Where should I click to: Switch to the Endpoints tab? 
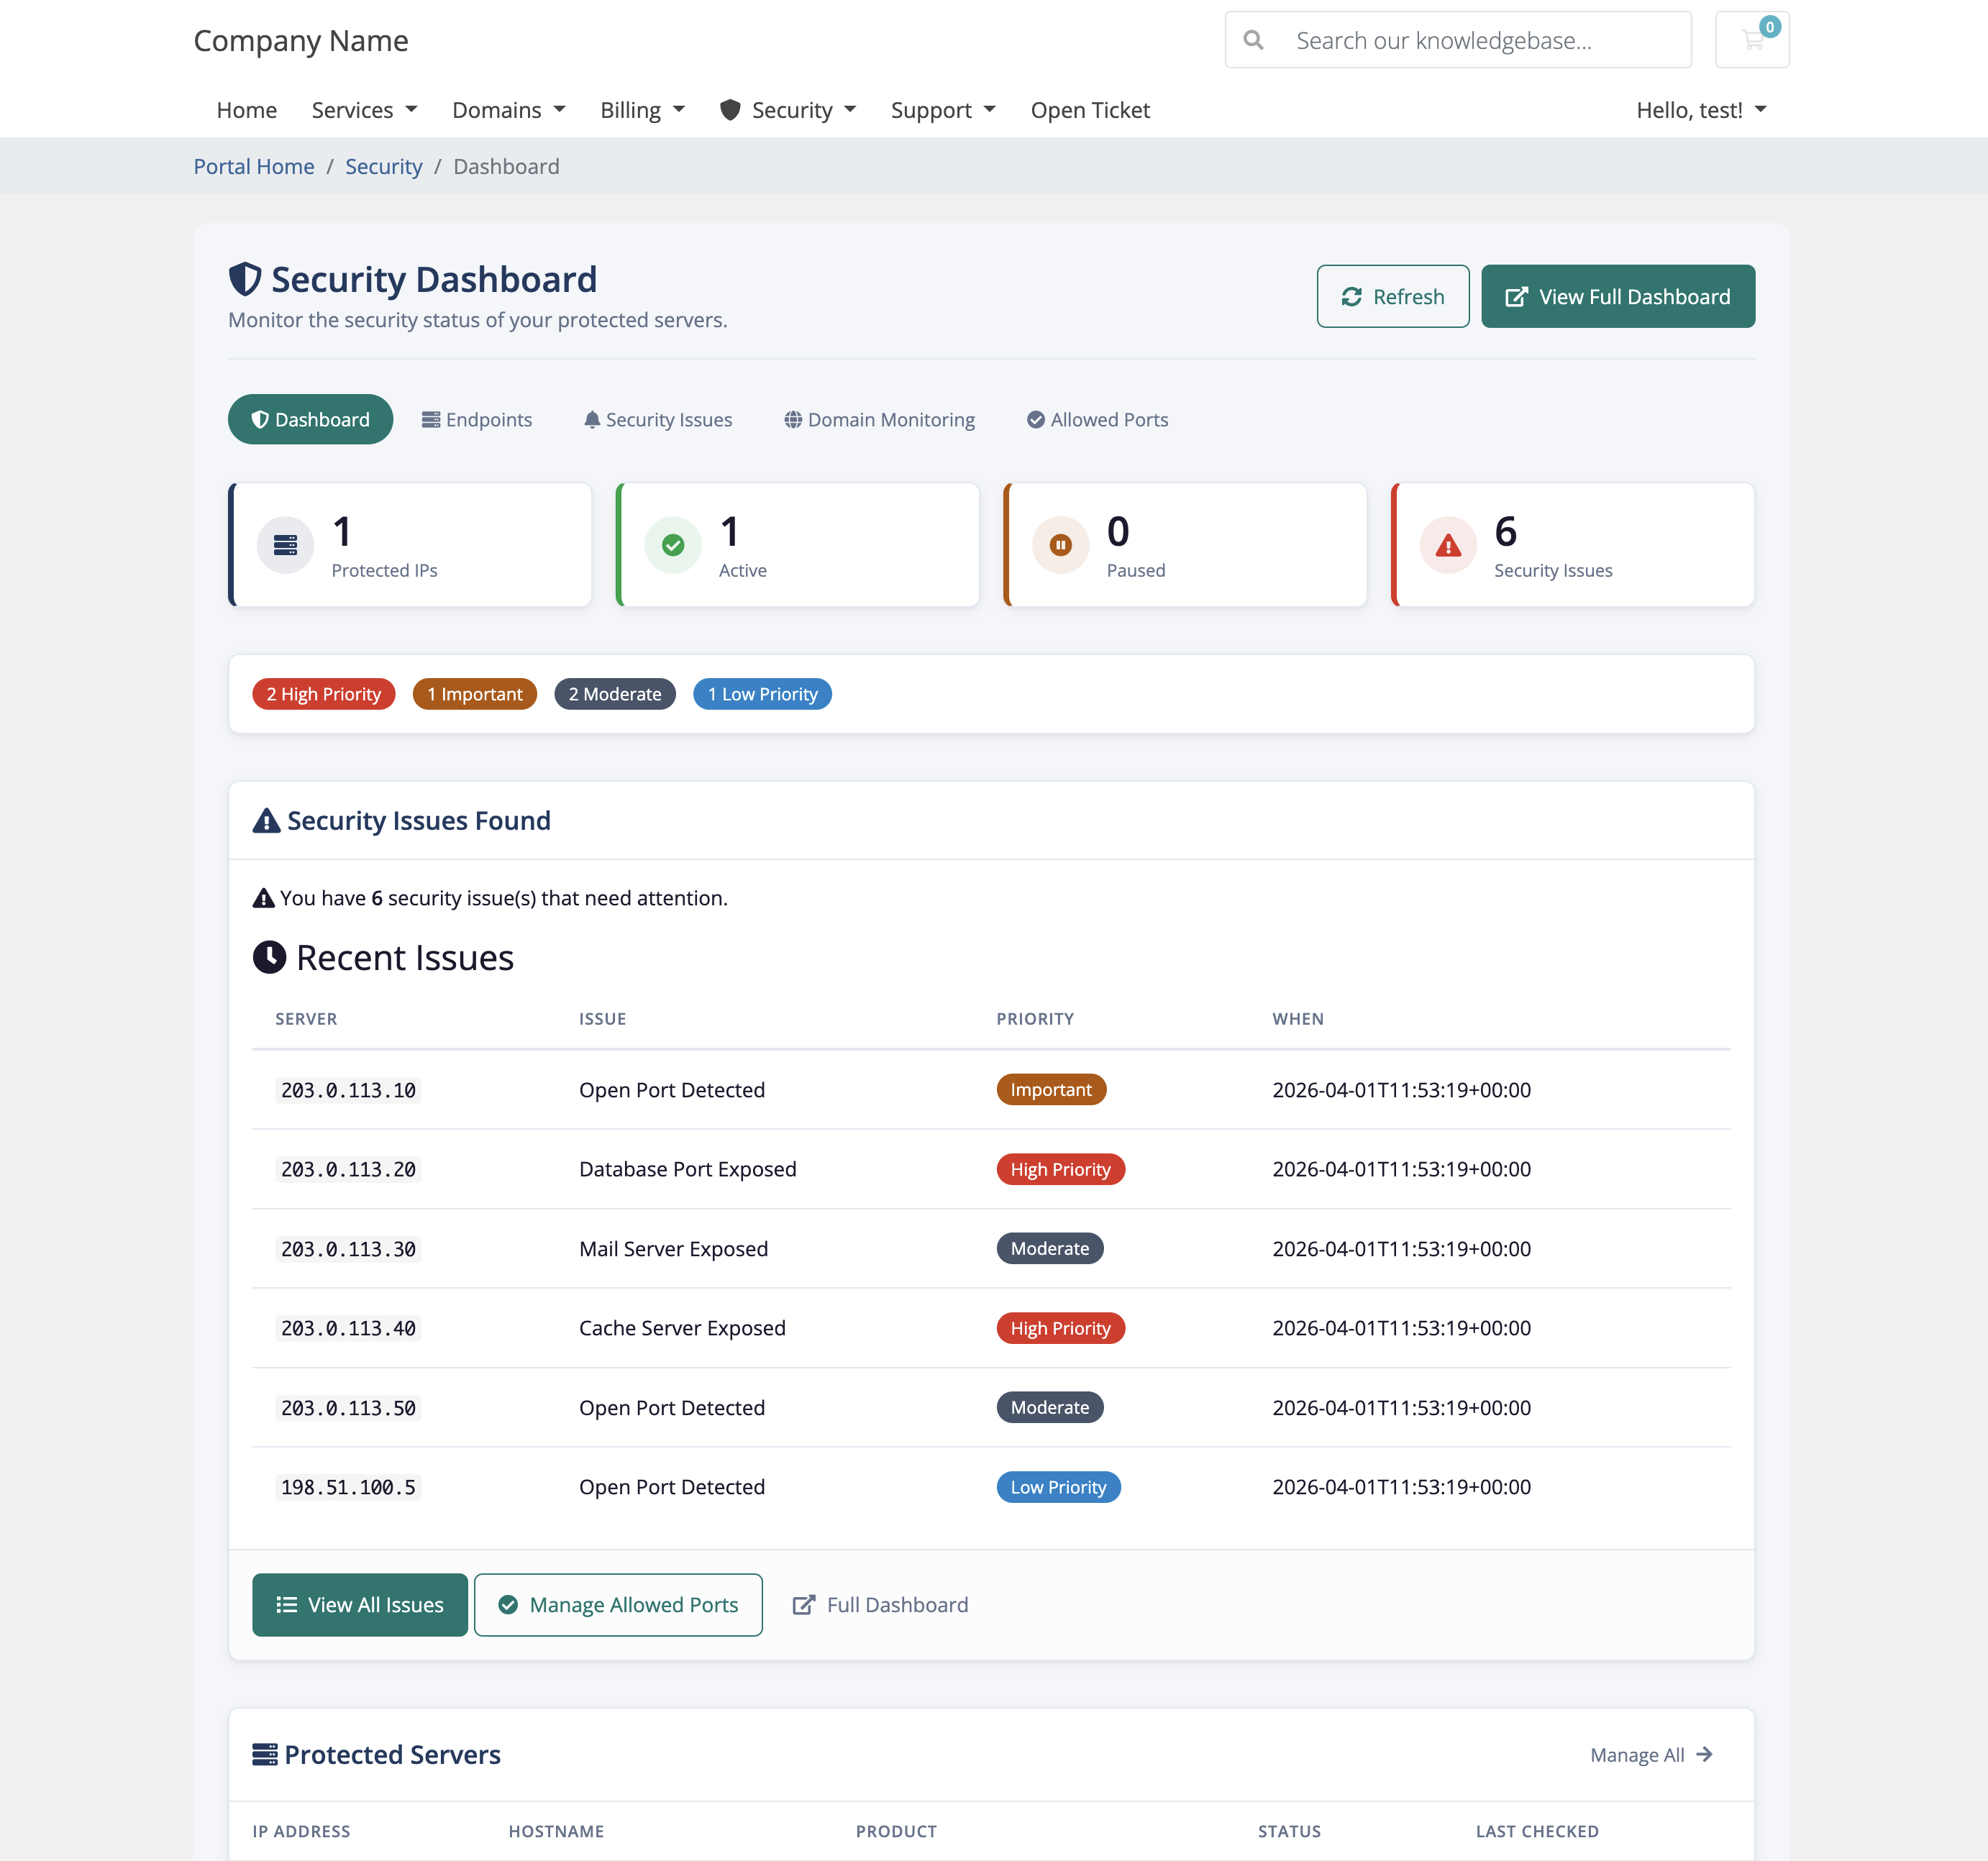(477, 420)
